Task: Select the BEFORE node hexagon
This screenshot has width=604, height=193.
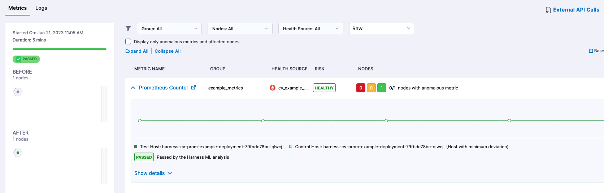Action: 18,92
